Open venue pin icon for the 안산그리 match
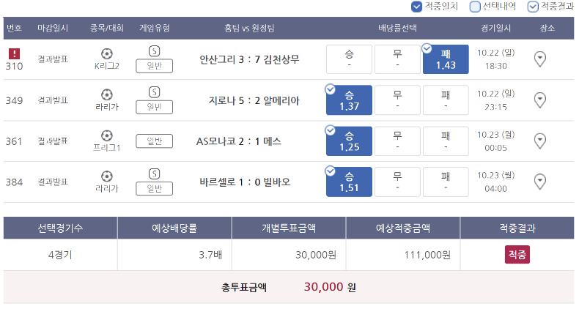The height and width of the screenshot is (309, 579). 540,59
